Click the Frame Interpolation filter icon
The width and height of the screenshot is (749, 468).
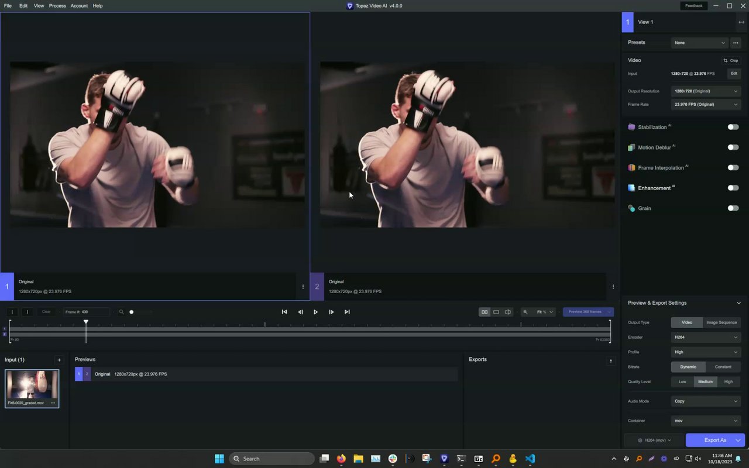click(631, 167)
